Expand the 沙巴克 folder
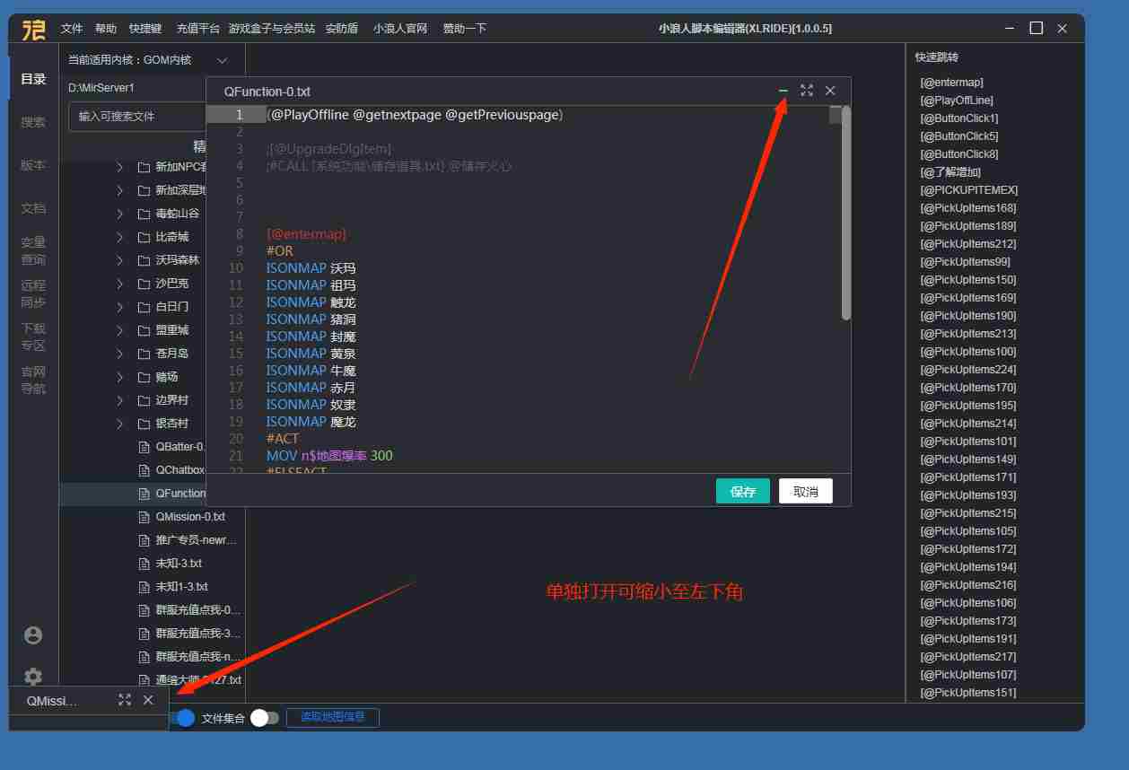 pos(119,284)
